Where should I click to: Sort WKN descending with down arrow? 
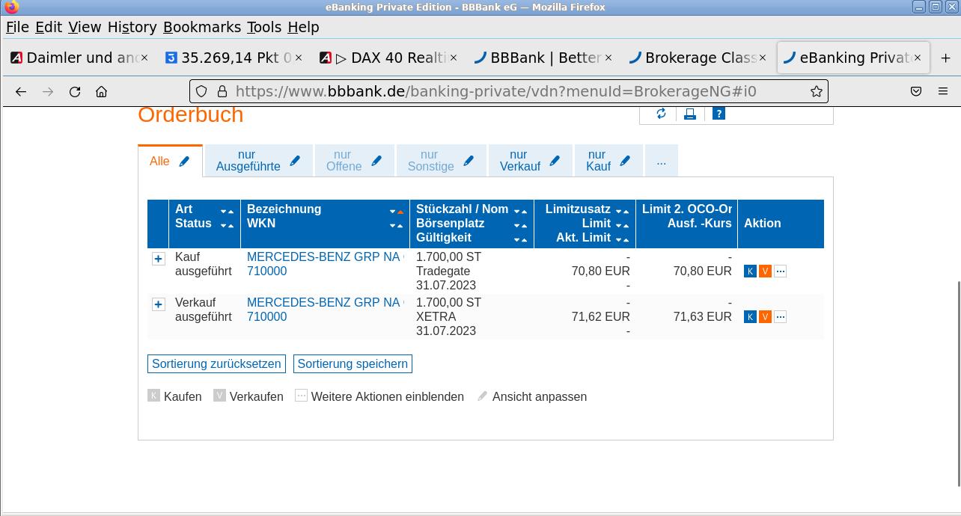coord(392,225)
